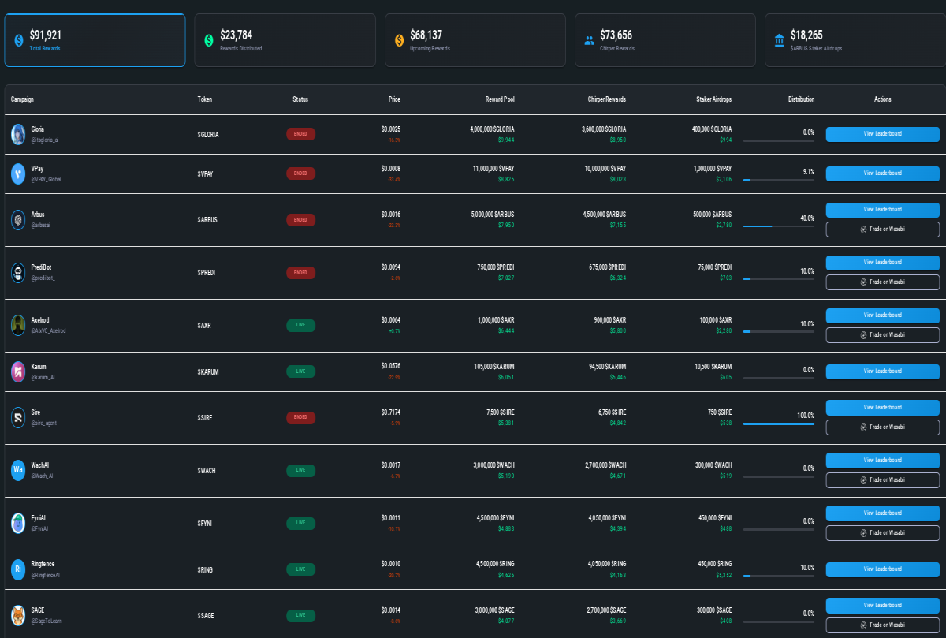This screenshot has height=638, width=946.
Task: Click the Karum pink logo icon
Action: point(18,371)
